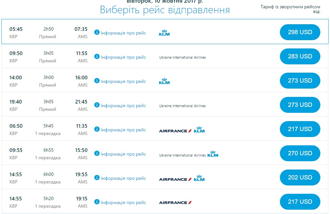Click the KLM logo on the 05:45 flight
The width and height of the screenshot is (330, 214).
coord(164,33)
